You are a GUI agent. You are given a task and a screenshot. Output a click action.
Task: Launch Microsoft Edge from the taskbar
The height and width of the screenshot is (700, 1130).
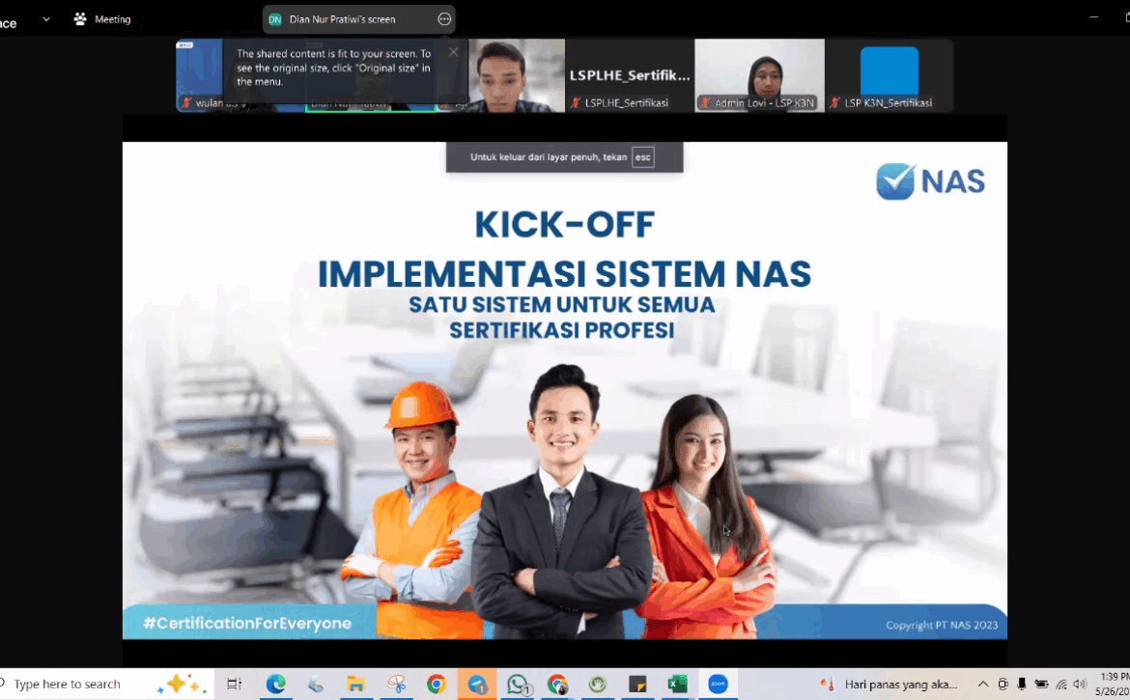(276, 684)
